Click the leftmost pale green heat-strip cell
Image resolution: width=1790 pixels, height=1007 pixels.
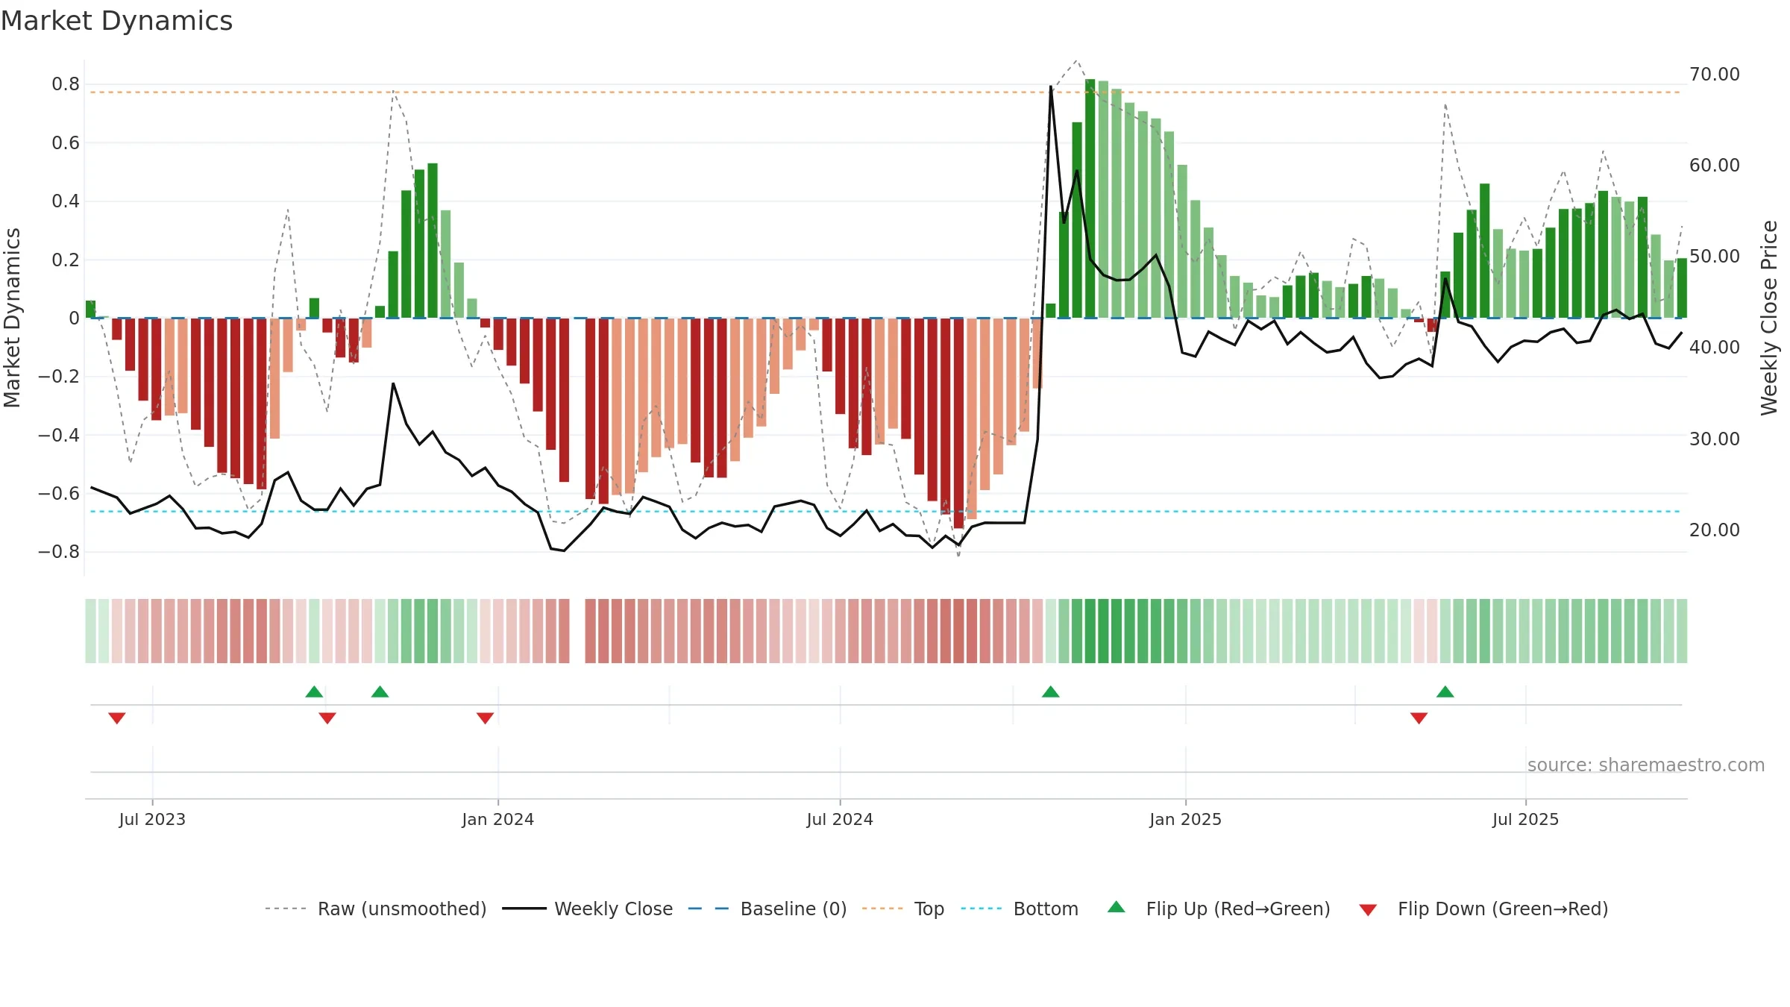[90, 631]
